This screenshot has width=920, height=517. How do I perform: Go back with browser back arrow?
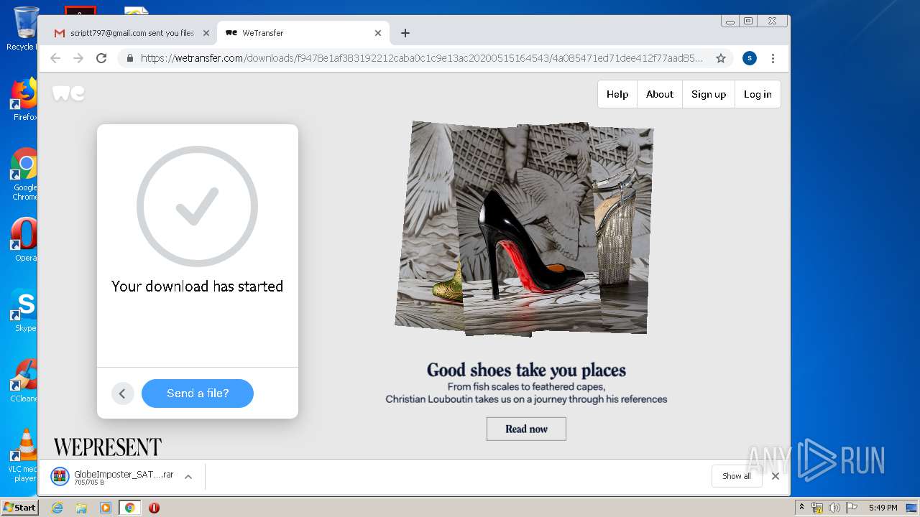click(55, 58)
